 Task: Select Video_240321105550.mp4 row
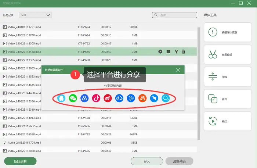[98, 135]
